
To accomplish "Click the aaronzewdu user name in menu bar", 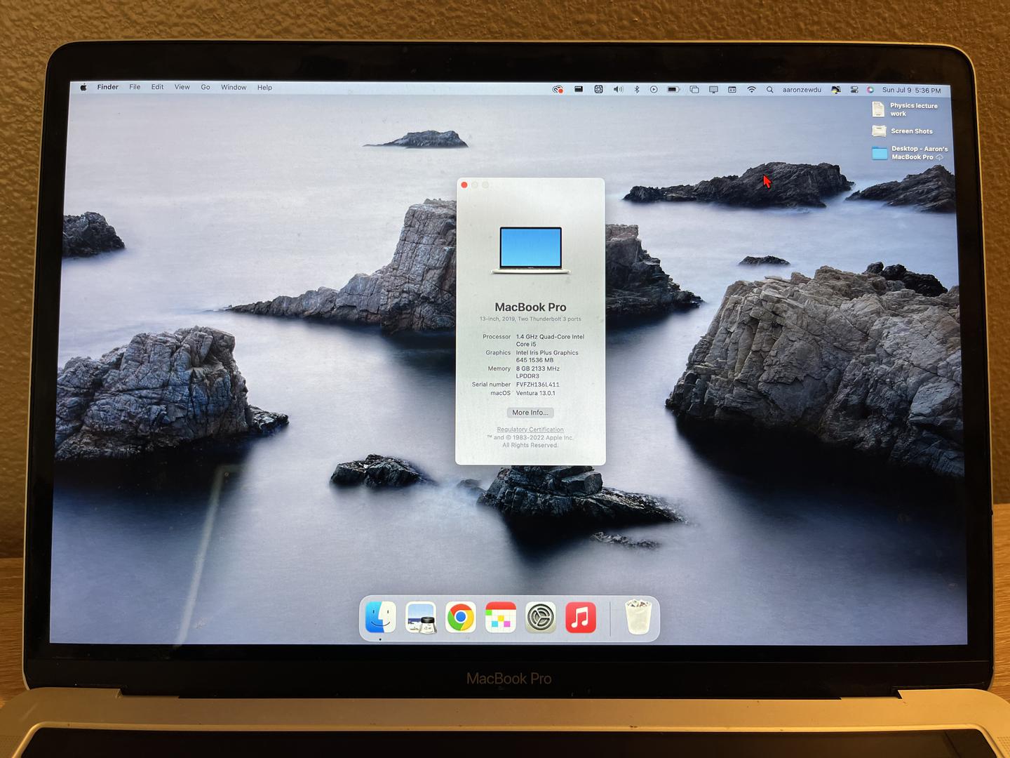I will point(802,90).
